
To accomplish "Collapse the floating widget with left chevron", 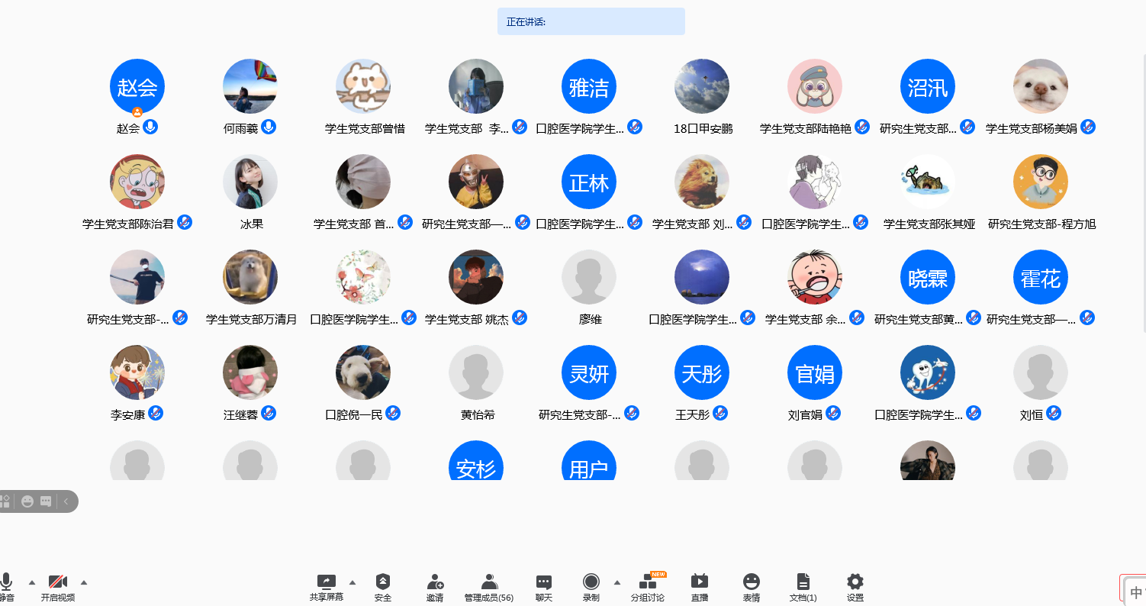I will coord(66,501).
